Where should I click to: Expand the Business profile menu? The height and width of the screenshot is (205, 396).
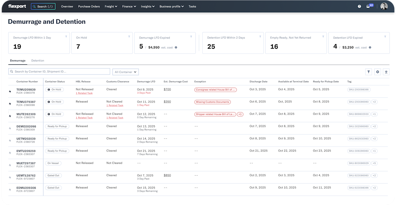pos(171,6)
